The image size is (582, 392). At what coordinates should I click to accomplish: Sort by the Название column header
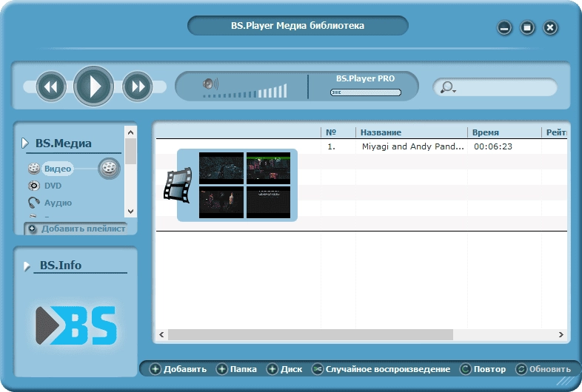click(x=381, y=132)
